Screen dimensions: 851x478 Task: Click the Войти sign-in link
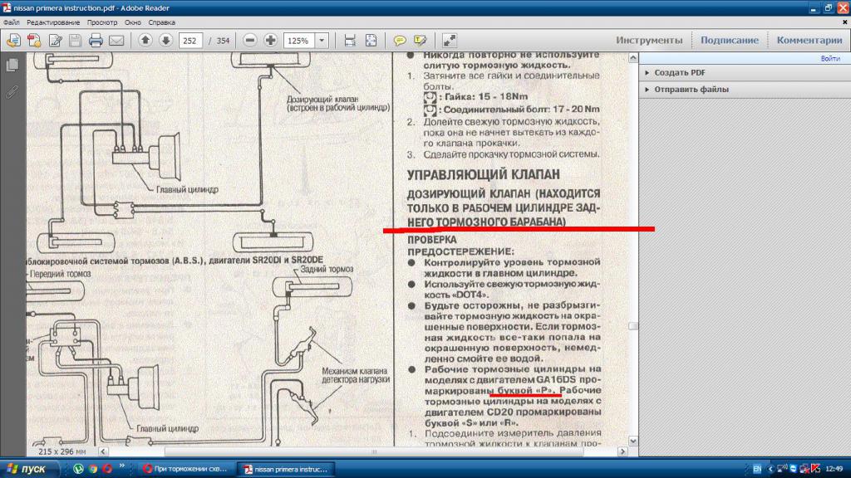[x=830, y=59]
